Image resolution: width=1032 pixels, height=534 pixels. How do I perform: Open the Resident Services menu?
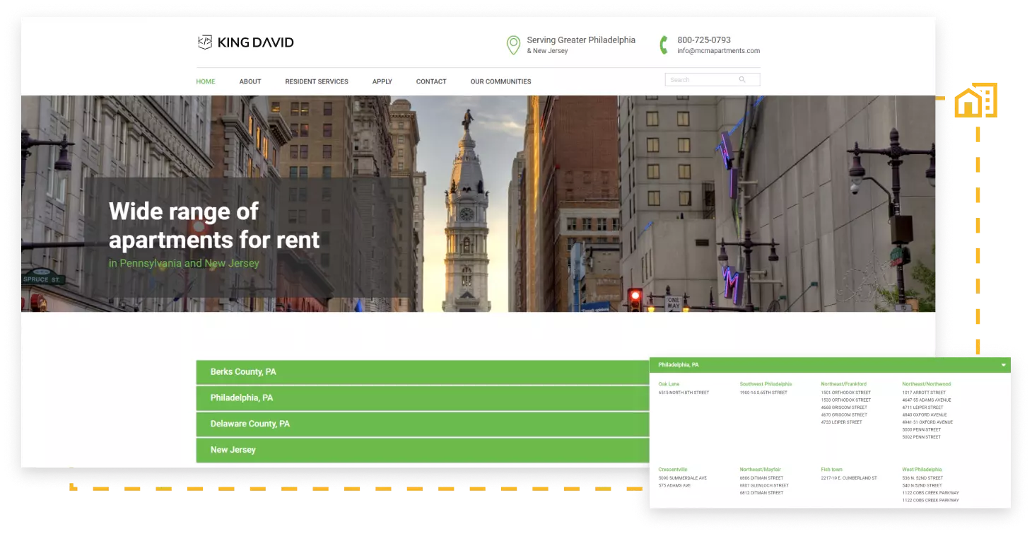pyautogui.click(x=317, y=81)
